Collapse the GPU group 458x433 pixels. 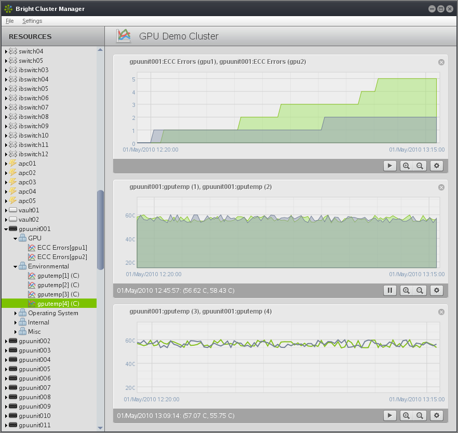15,238
